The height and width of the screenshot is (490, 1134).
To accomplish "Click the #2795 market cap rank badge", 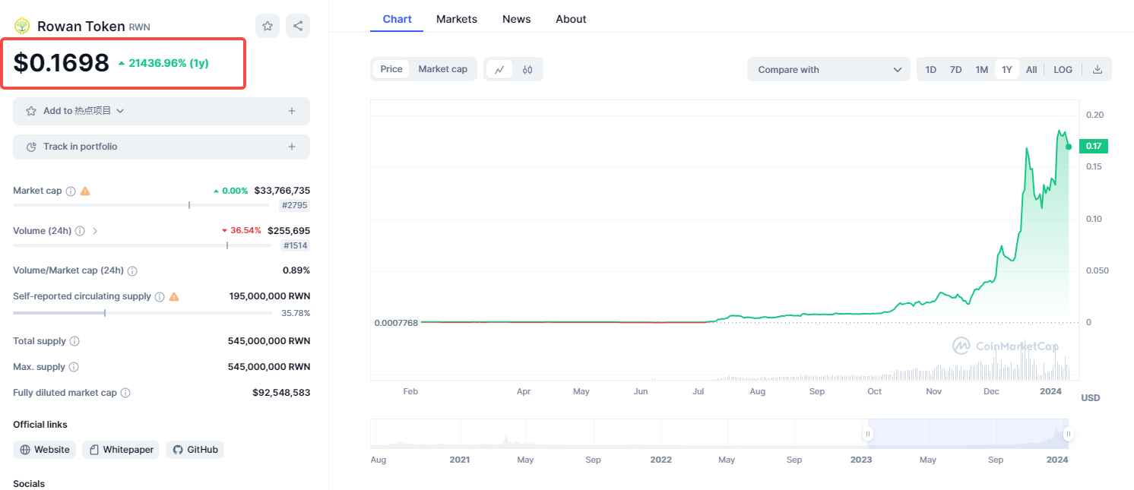I will 294,205.
